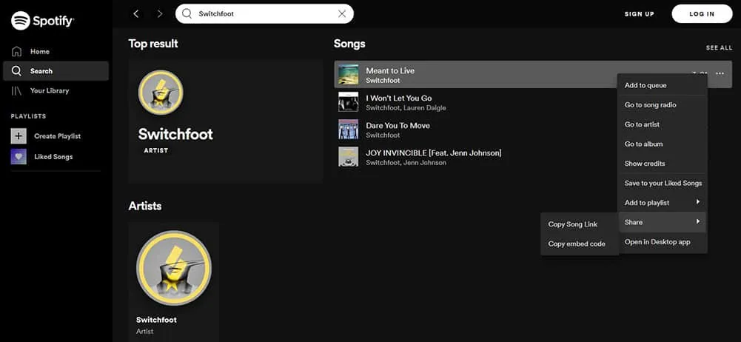Image resolution: width=741 pixels, height=342 pixels.
Task: Click SEE ALL for Songs
Action: tap(719, 47)
